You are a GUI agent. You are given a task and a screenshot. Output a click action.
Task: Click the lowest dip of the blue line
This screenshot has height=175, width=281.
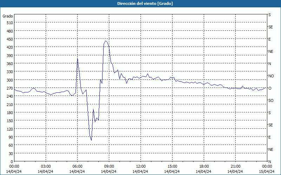(91, 140)
